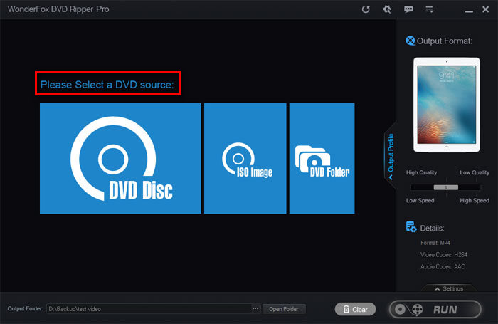The image size is (498, 324).
Task: Click the 'Low Speed' label
Action: click(420, 200)
